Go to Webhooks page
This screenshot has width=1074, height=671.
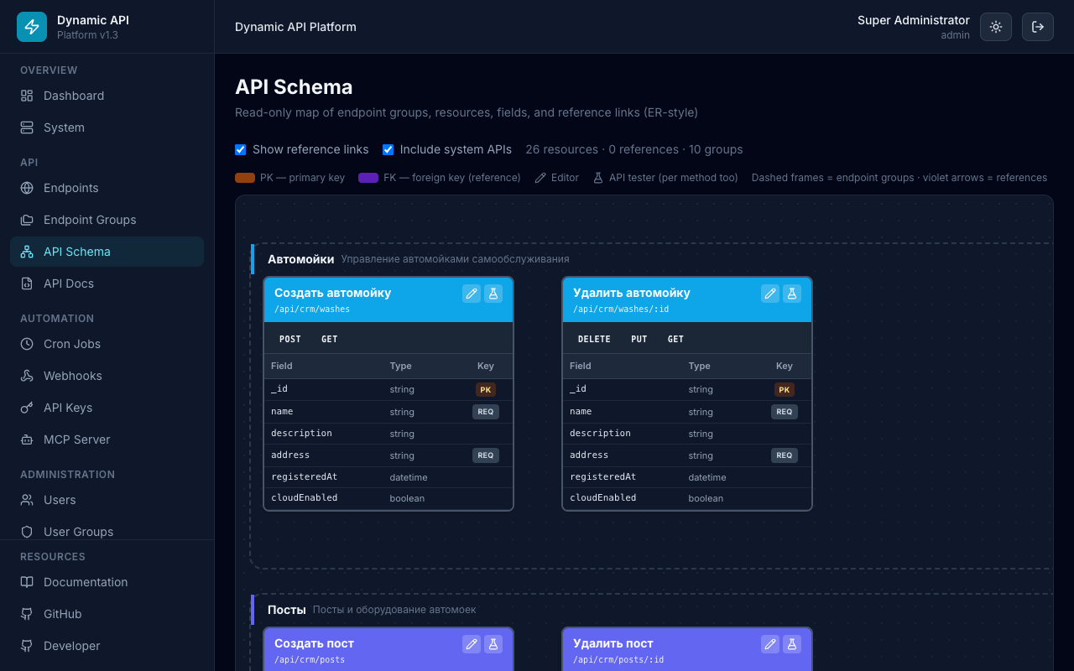pos(107,376)
